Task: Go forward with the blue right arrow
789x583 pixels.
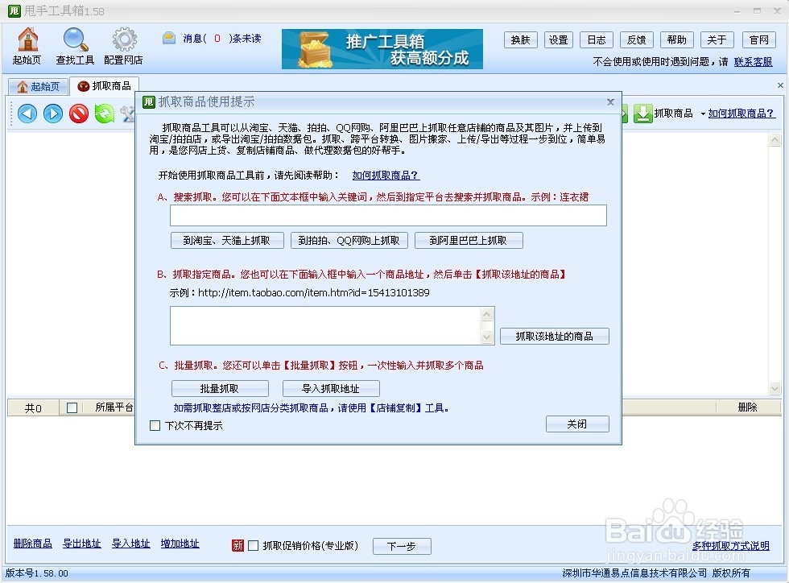Action: pos(53,114)
